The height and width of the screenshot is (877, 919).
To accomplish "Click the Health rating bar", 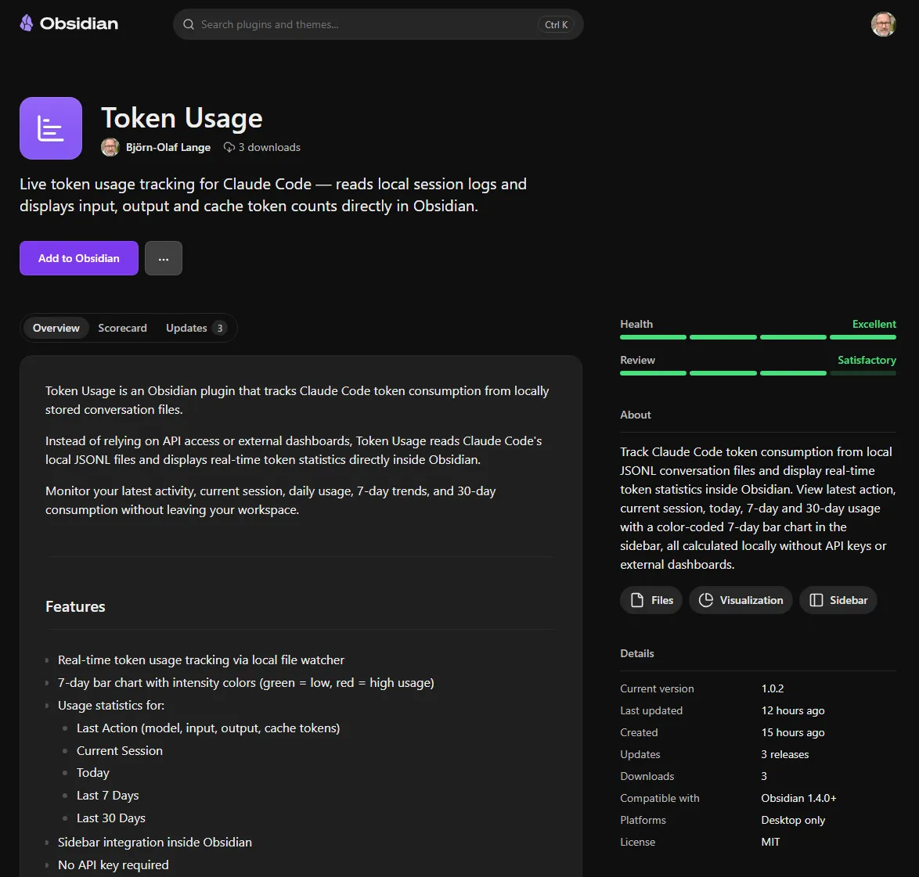I will [758, 337].
